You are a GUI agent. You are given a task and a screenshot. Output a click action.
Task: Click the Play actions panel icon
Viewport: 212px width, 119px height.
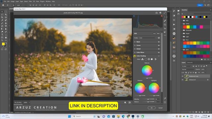pos(174,24)
